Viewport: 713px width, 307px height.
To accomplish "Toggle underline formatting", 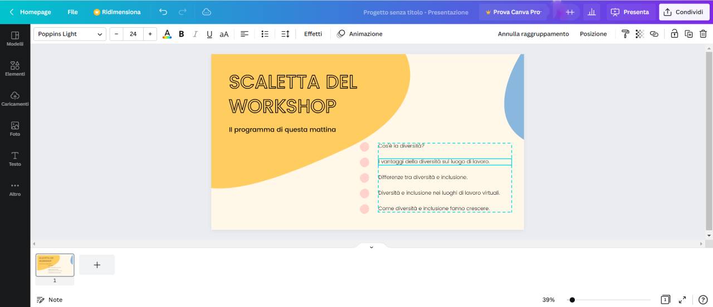I will (x=209, y=34).
